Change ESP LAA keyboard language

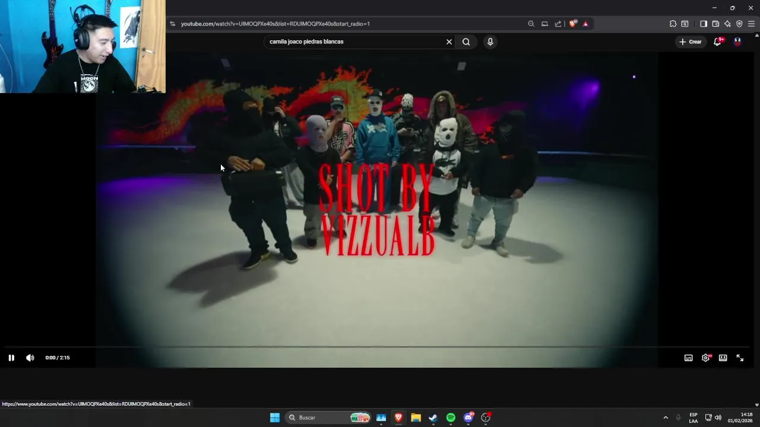pyautogui.click(x=693, y=418)
